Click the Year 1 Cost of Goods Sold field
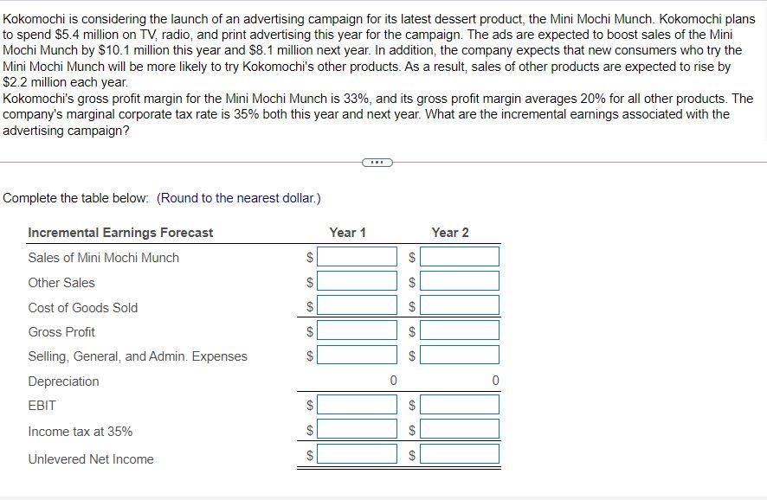This screenshot has height=500, width=767. [355, 304]
